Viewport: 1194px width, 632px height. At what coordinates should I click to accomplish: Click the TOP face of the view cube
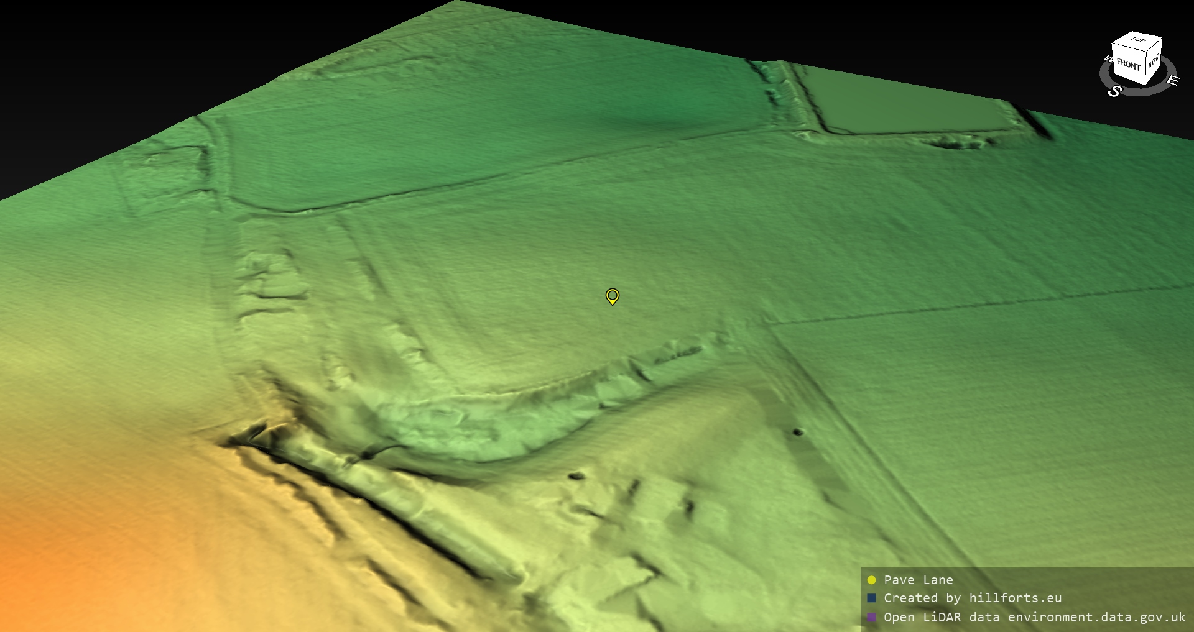1138,40
